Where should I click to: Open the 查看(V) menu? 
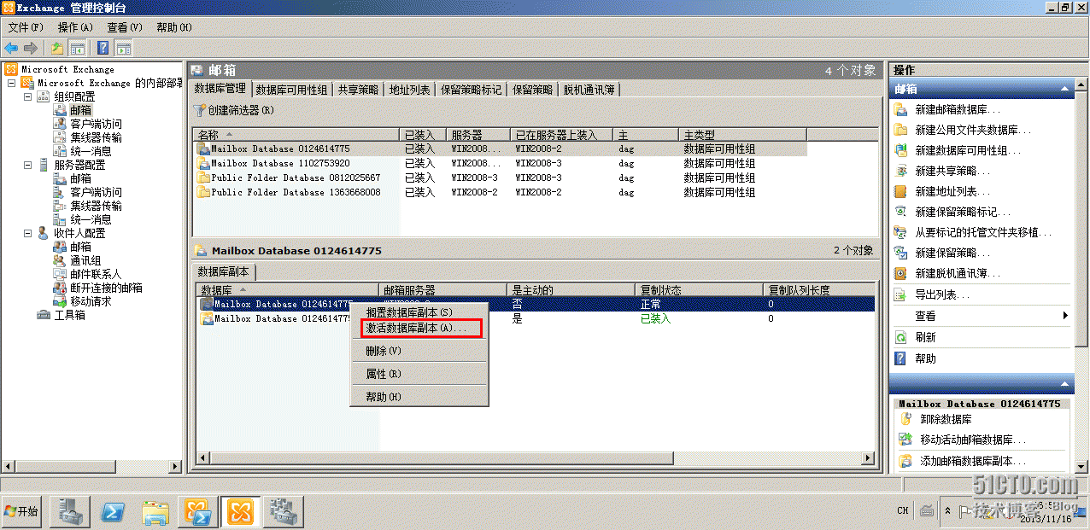[x=125, y=27]
